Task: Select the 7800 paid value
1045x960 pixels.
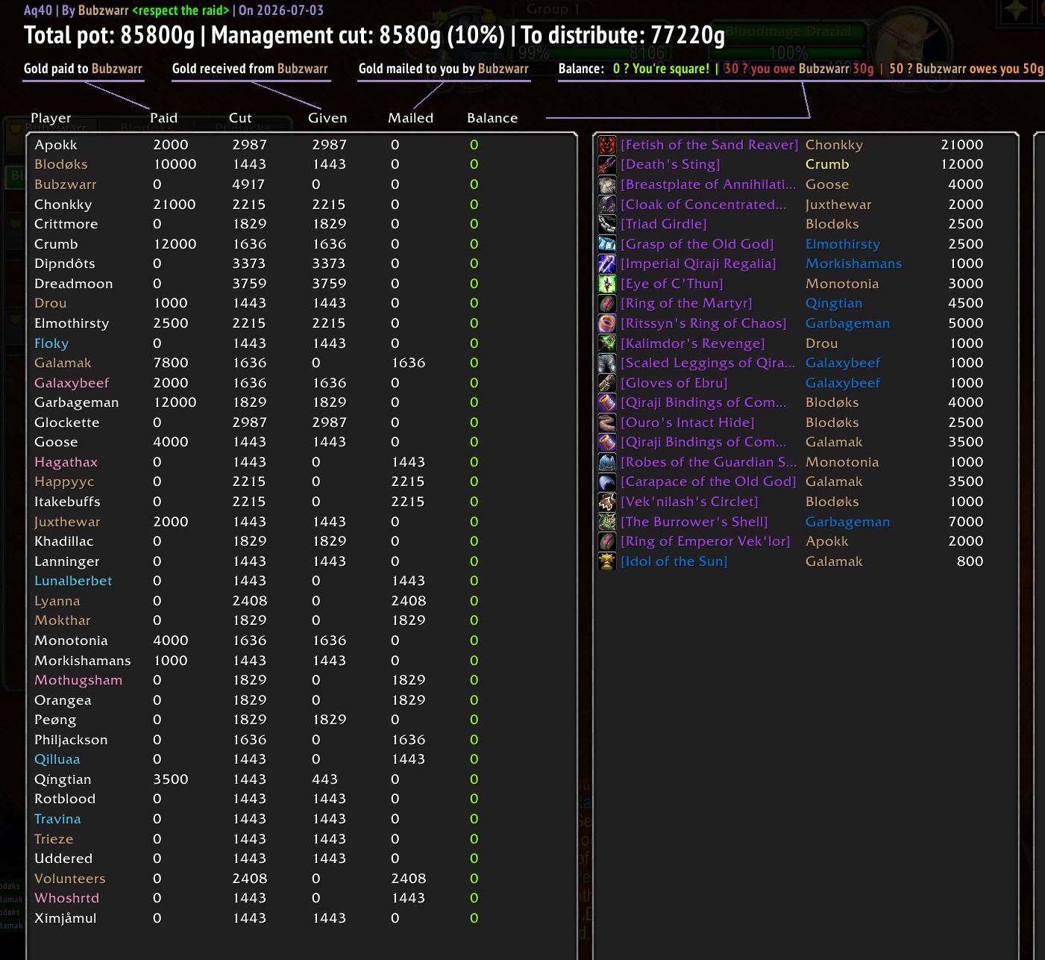Action: click(171, 363)
